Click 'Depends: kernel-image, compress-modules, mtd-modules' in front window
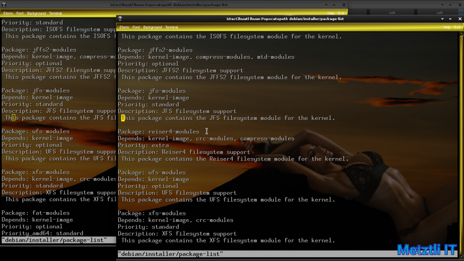This screenshot has height=261, width=464. pyautogui.click(x=206, y=57)
